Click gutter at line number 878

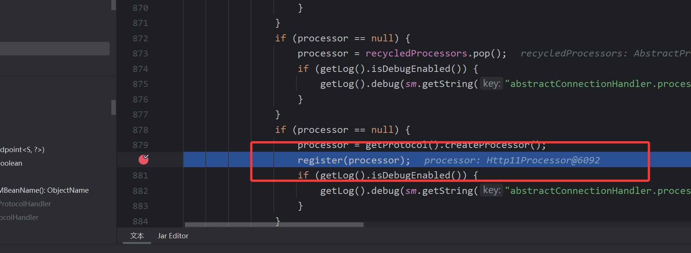pos(140,130)
